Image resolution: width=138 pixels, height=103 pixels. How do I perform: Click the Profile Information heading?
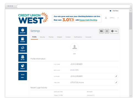(x=38, y=59)
